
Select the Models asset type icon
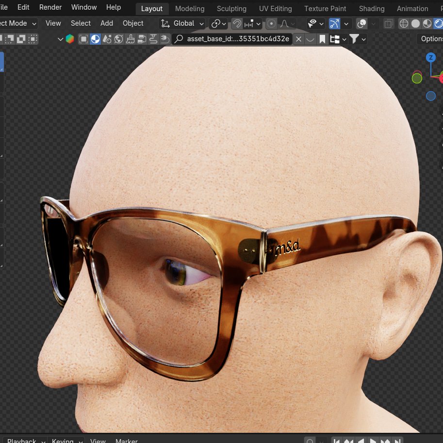(x=83, y=39)
